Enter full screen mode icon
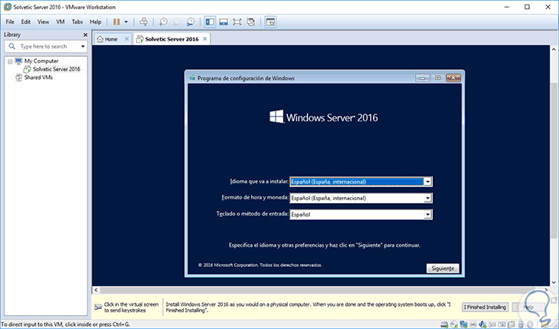The height and width of the screenshot is (329, 559). [237, 21]
